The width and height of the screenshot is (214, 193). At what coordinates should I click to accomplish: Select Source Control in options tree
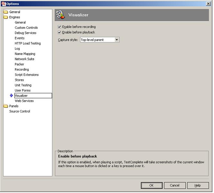coord(20,111)
